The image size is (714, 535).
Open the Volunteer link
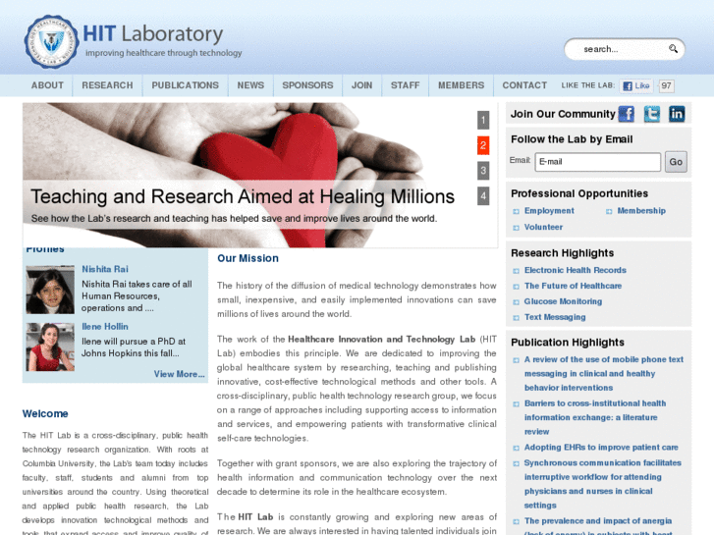(543, 227)
